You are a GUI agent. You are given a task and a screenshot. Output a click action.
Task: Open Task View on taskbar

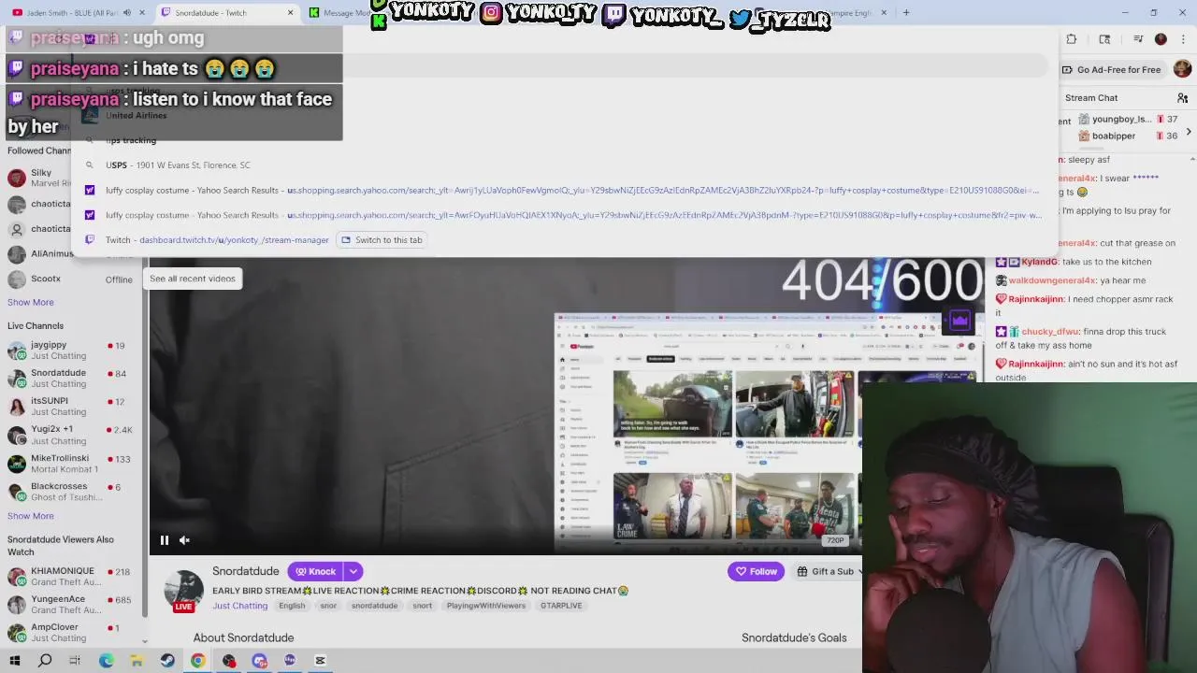[75, 661]
